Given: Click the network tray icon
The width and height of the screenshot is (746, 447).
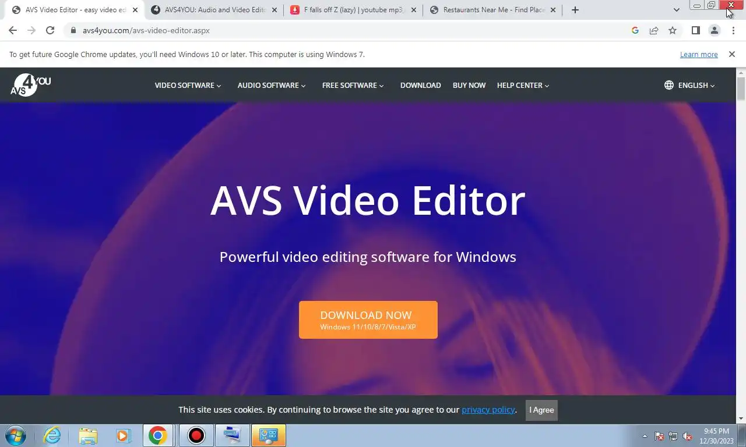Looking at the screenshot, I should click(x=673, y=436).
